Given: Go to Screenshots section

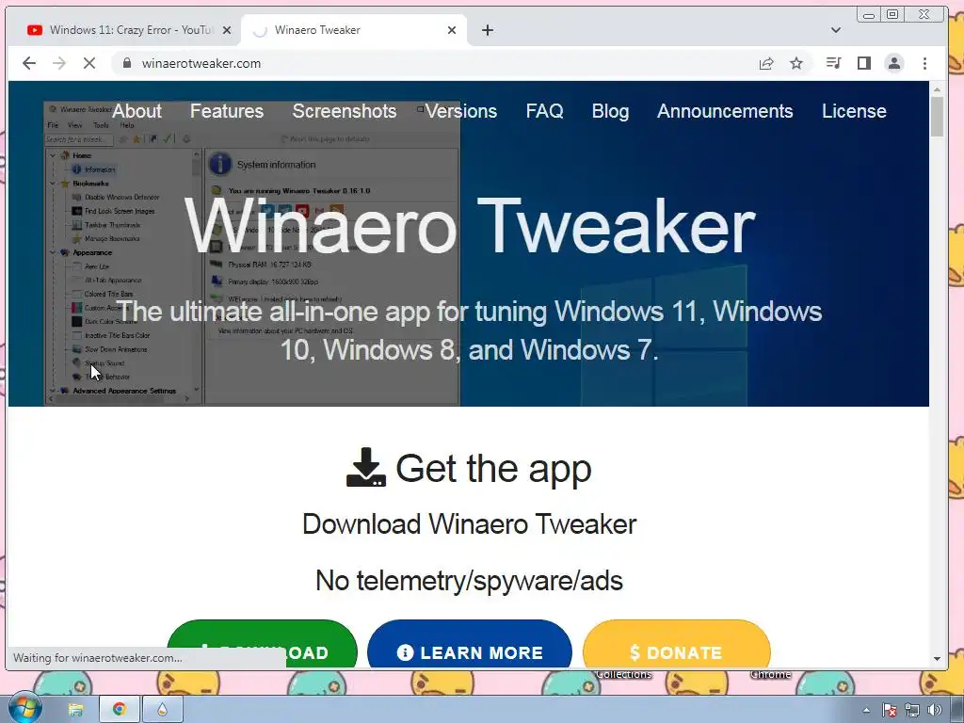Looking at the screenshot, I should (345, 111).
